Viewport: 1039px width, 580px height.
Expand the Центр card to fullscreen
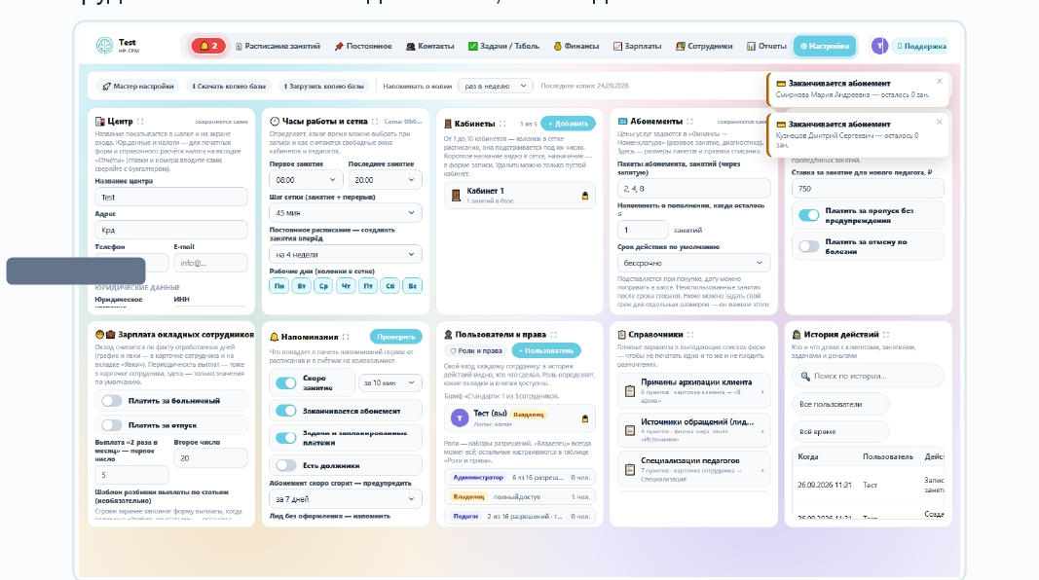140,122
